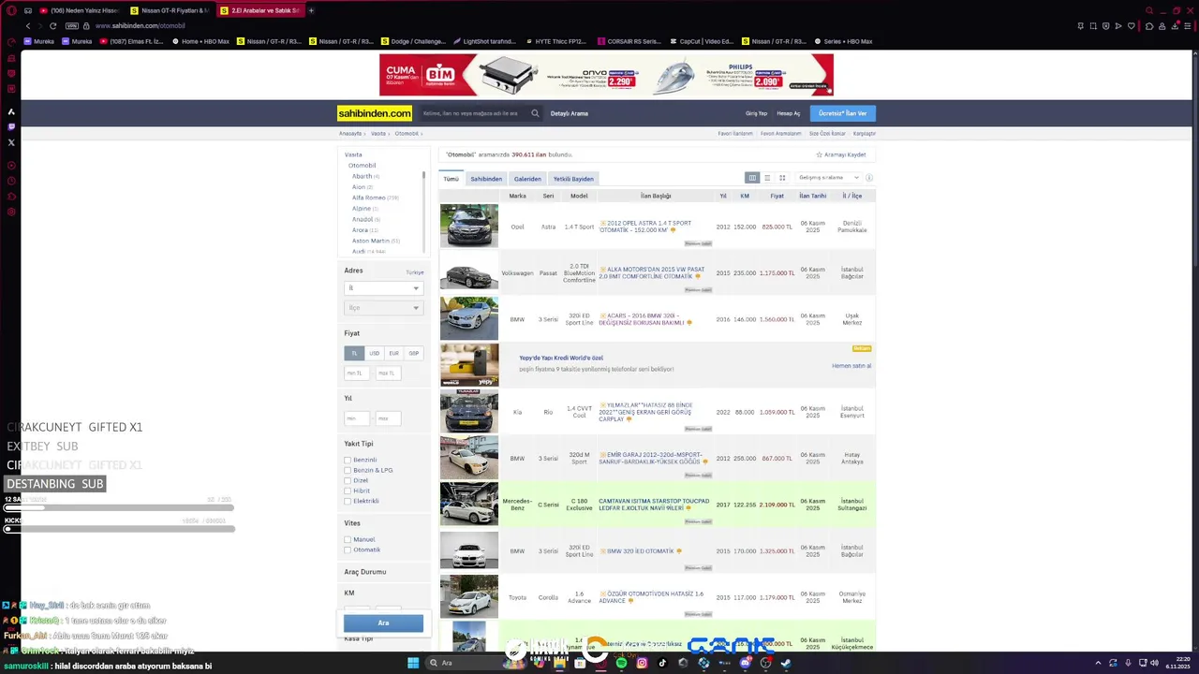The image size is (1199, 674).
Task: Check the Manuel gearbox checkbox
Action: pos(348,539)
